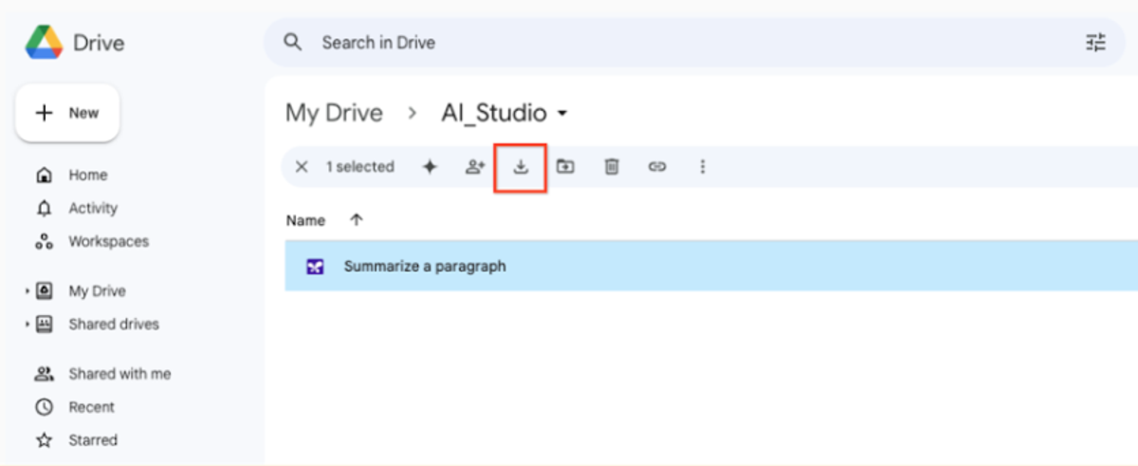Screen dimensions: 1138x466
Task: Click the Drive wordmark text
Action: pos(98,43)
